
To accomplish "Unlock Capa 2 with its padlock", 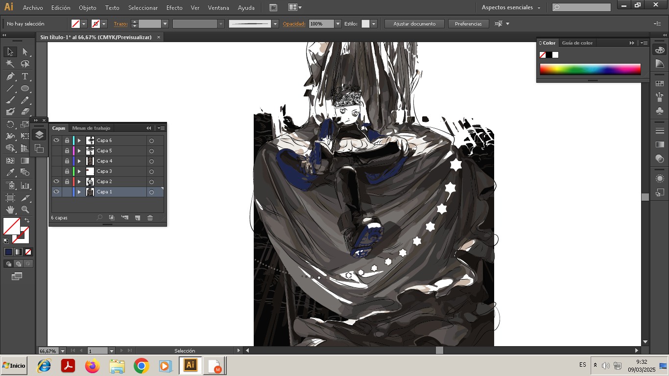I will click(x=67, y=182).
